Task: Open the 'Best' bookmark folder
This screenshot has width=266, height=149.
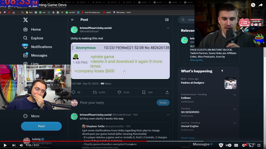Action: point(30,12)
